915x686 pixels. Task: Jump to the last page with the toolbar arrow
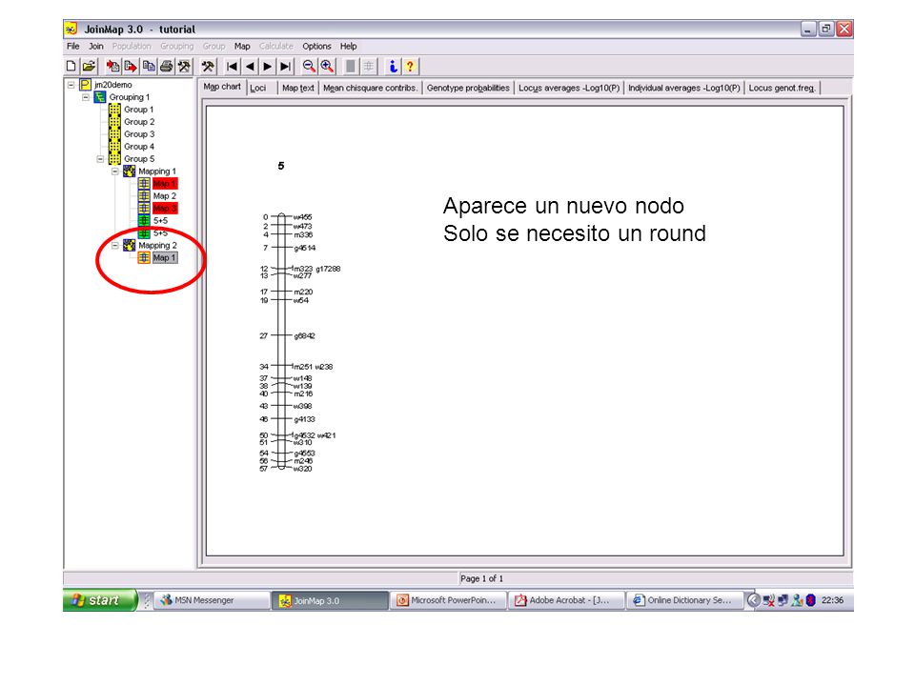(285, 67)
